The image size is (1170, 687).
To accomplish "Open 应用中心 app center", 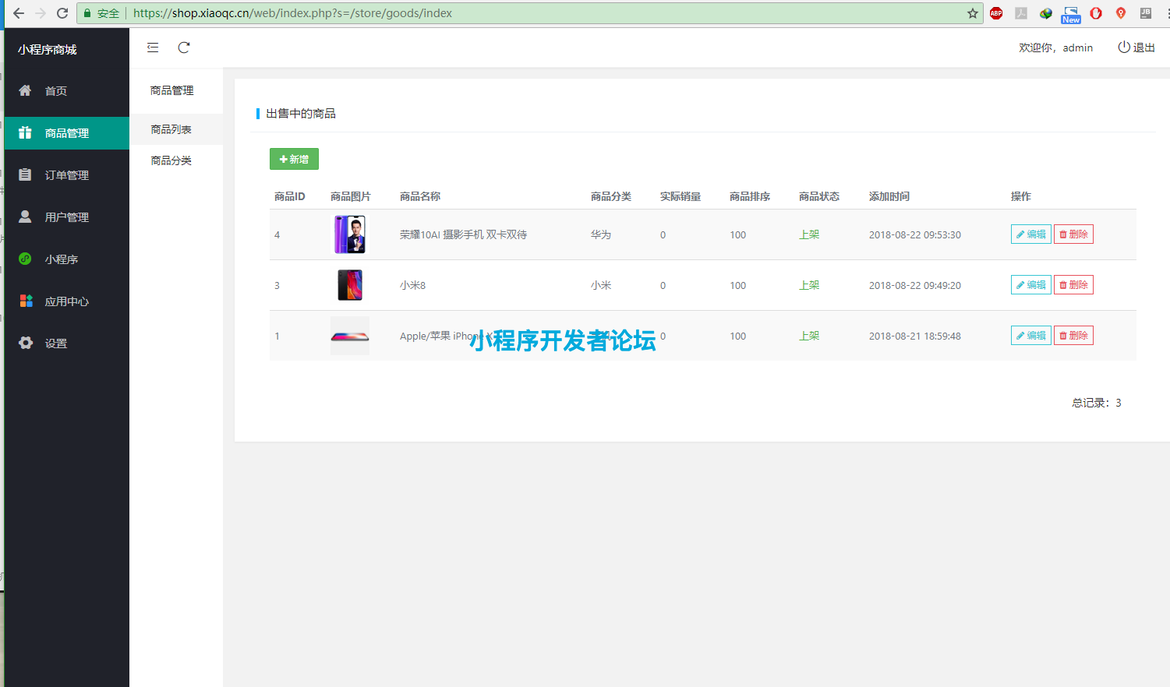I will [66, 301].
